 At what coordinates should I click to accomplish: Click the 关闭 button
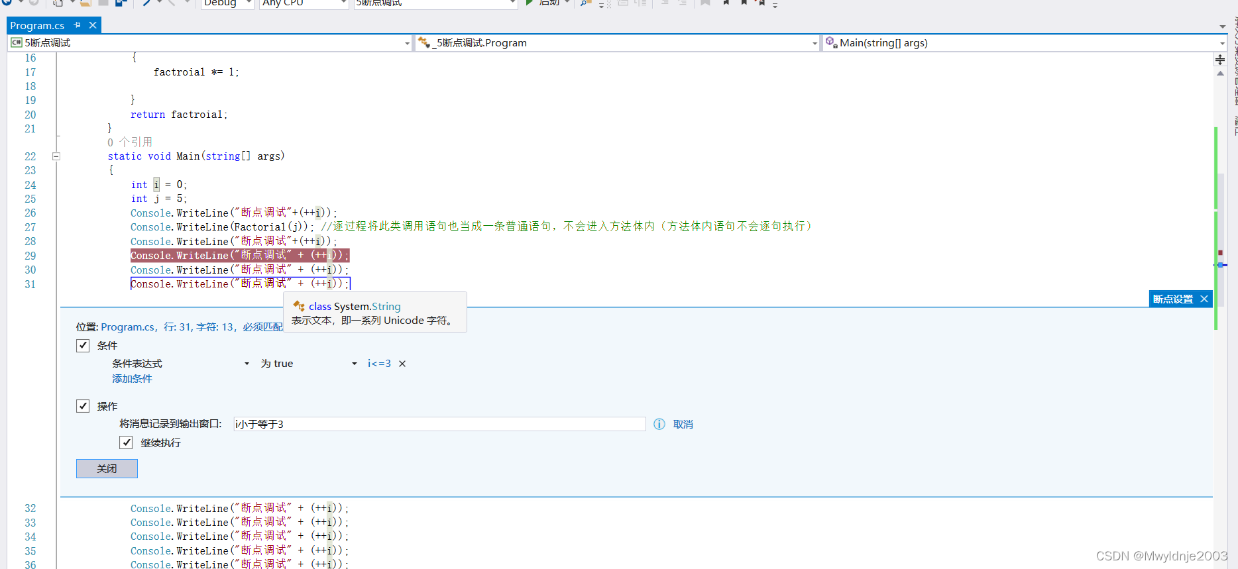click(x=107, y=468)
